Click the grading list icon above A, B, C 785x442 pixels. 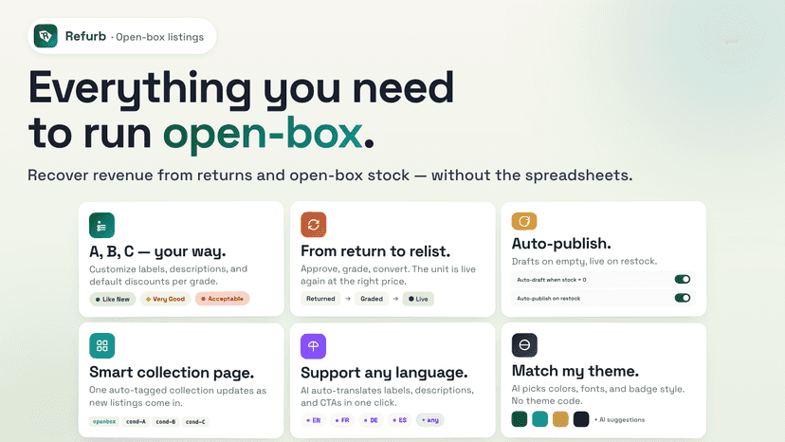pyautogui.click(x=101, y=225)
